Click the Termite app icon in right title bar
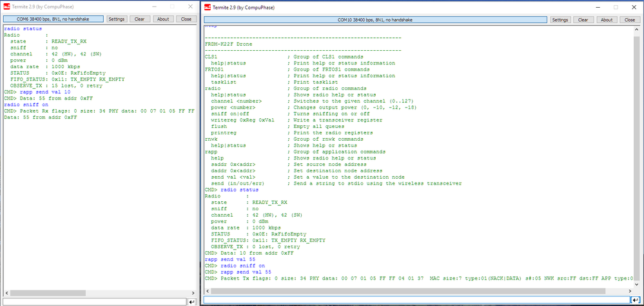Image resolution: width=644 pixels, height=306 pixels. (208, 7)
